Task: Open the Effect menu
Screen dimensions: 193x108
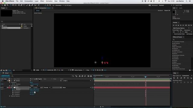Action: click(x=42, y=1)
